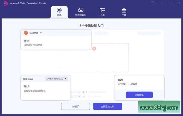Dismiss the guide with 知道了 button
The image size is (183, 116).
[75, 107]
